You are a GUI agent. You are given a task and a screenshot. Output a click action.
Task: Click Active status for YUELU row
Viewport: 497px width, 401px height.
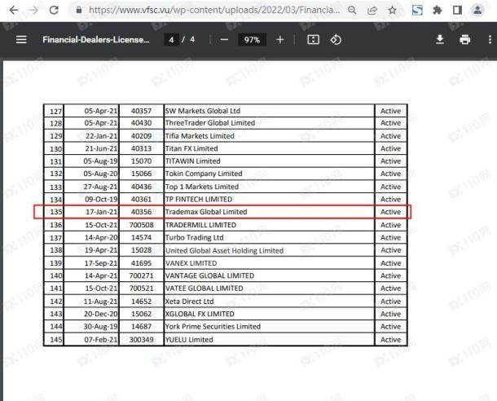(390, 340)
